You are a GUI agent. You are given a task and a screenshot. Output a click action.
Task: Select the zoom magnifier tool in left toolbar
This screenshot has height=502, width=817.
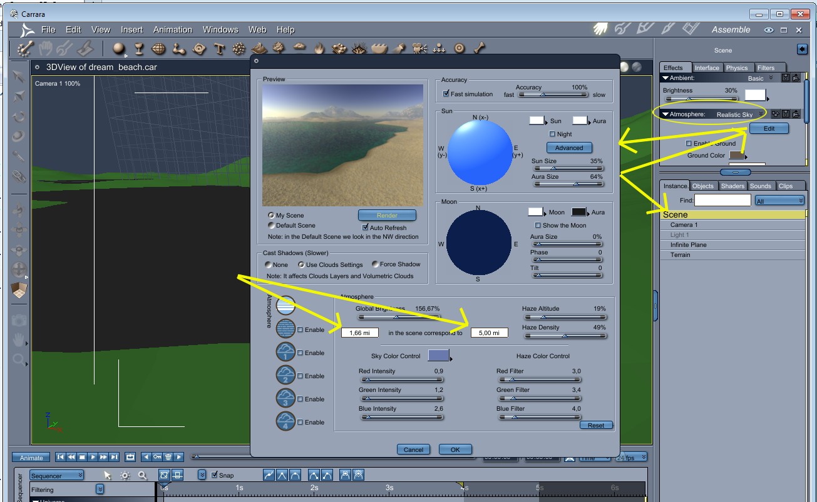point(19,360)
